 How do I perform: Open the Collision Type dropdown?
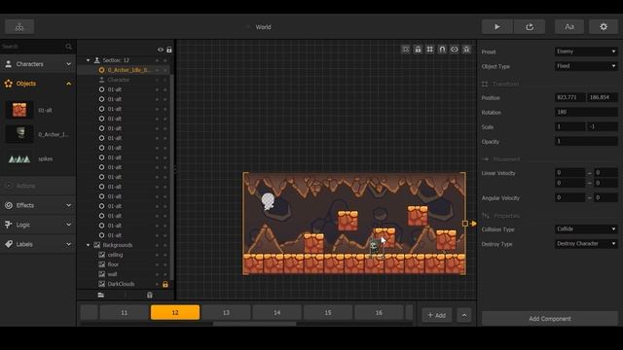[586, 229]
